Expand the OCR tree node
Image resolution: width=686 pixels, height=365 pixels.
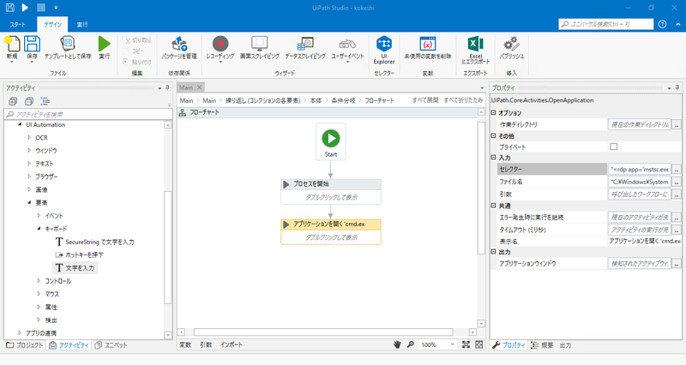(29, 137)
